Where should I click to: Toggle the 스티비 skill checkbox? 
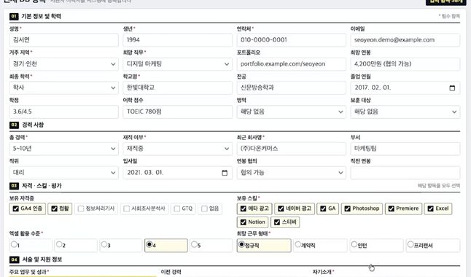(x=277, y=222)
